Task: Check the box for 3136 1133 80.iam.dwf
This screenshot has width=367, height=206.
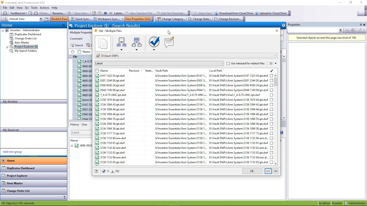Action: tap(272, 138)
